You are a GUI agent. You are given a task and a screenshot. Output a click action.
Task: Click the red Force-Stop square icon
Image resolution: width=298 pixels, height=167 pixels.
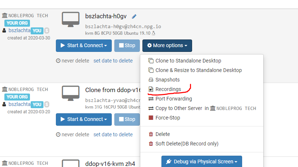151,118
